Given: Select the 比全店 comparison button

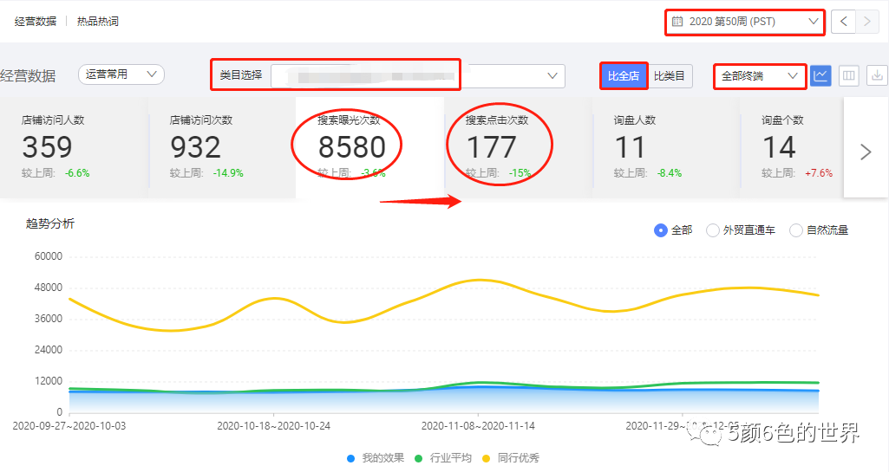Looking at the screenshot, I should (x=624, y=76).
